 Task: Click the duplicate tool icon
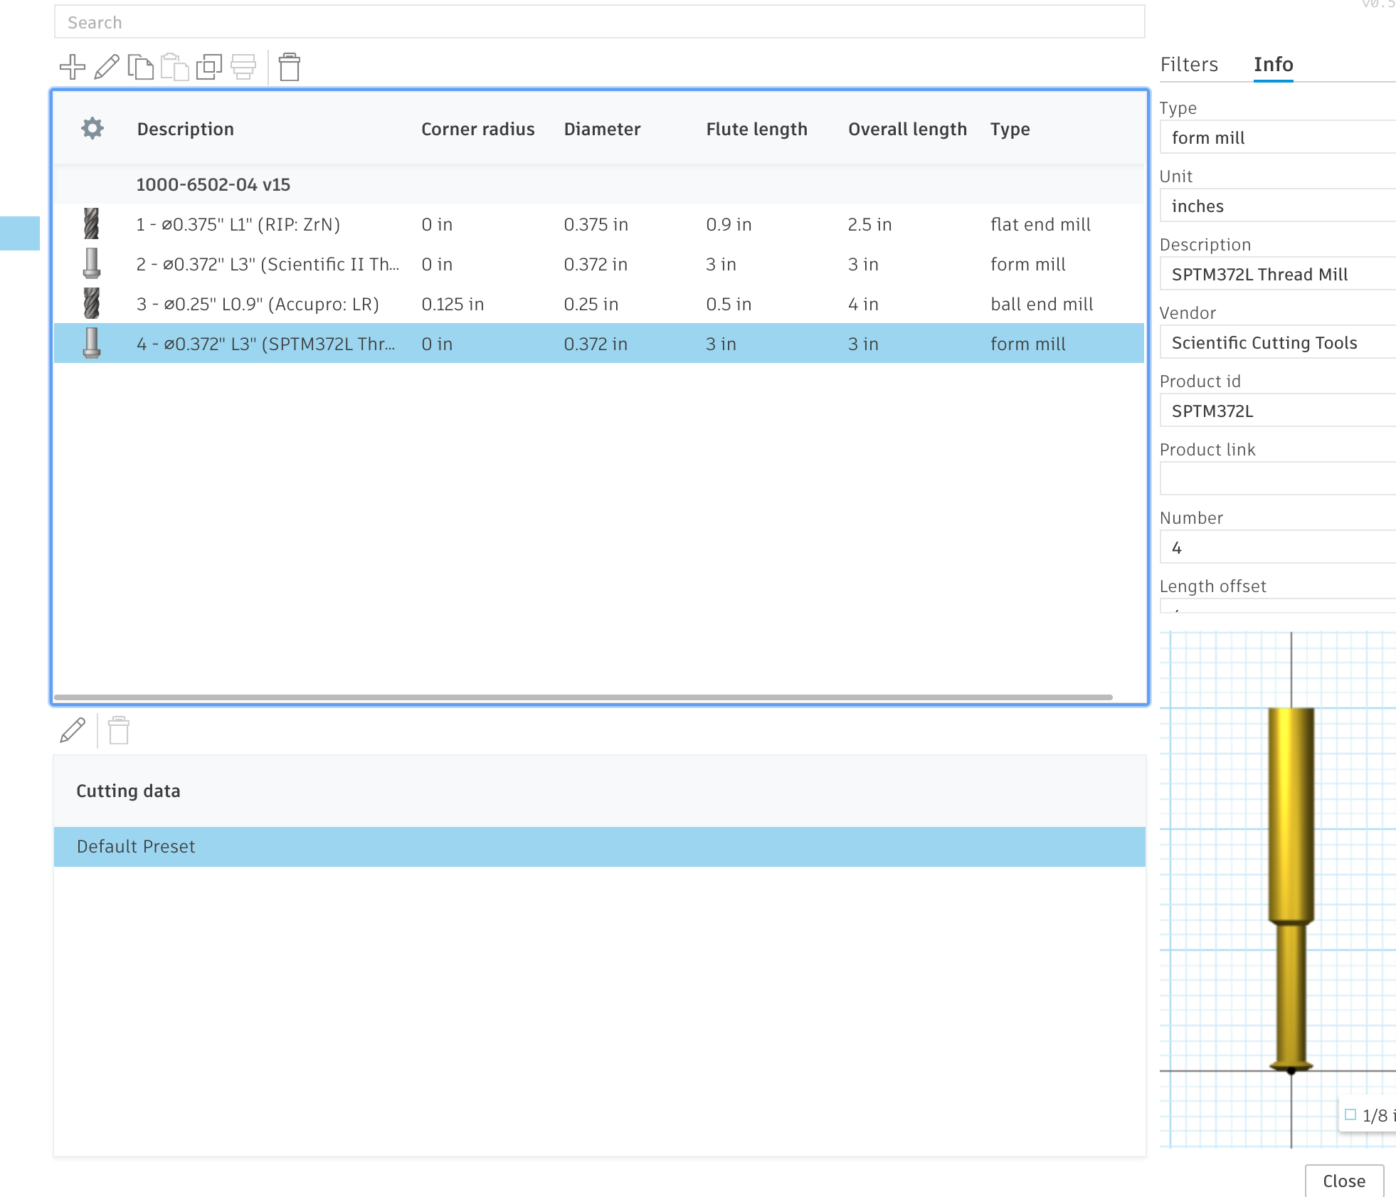[x=208, y=67]
